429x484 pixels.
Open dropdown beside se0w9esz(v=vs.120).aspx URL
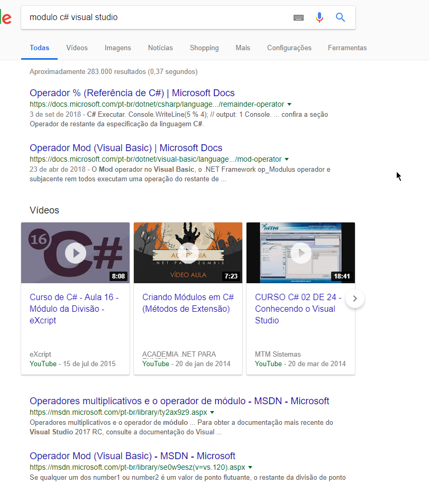click(250, 467)
